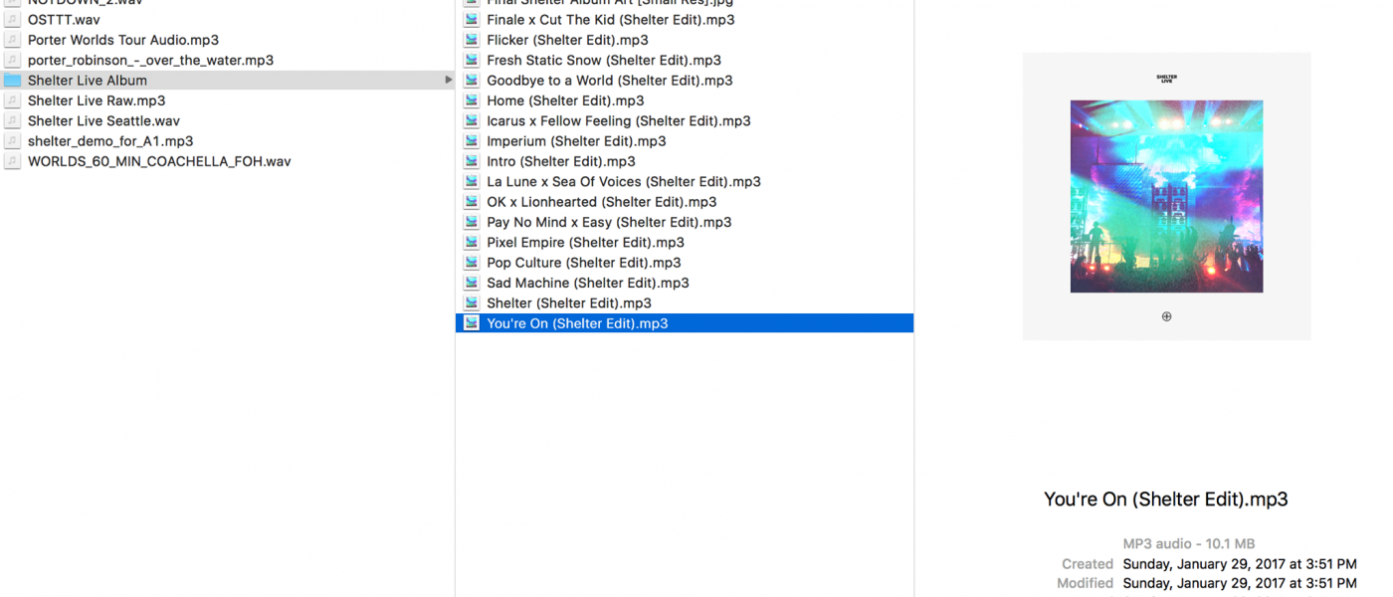
Task: Select porter_robinson_-_over_the_water.mp3
Action: pyautogui.click(x=150, y=60)
